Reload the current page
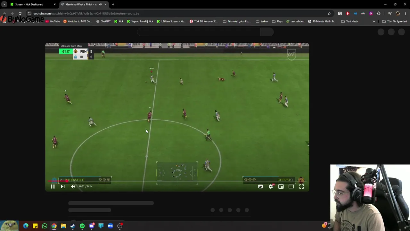This screenshot has width=410, height=231. click(x=20, y=13)
